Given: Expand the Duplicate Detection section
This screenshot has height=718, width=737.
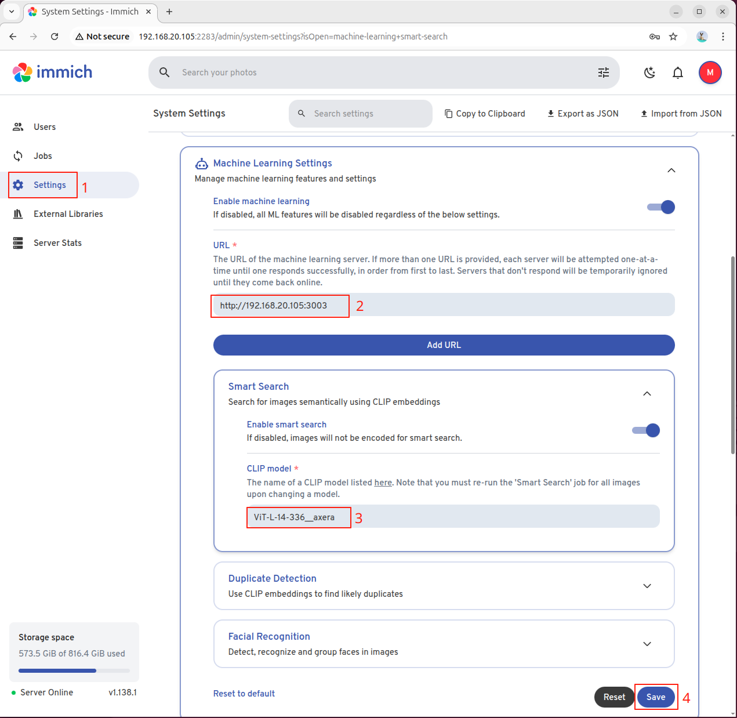Looking at the screenshot, I should 647,586.
